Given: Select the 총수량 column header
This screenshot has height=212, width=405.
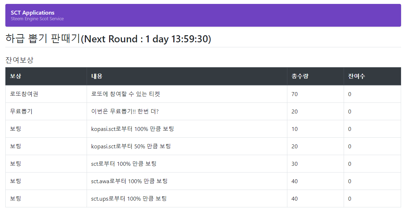Looking at the screenshot, I should tap(300, 76).
